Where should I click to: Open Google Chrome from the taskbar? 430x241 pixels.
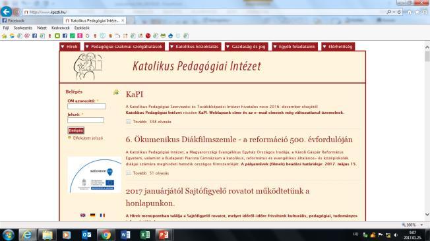[106, 235]
